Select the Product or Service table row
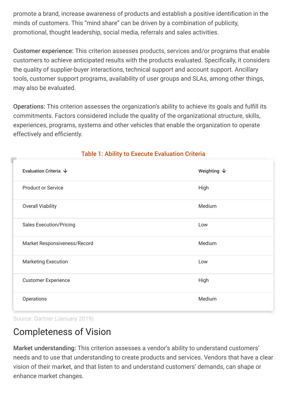The height and width of the screenshot is (406, 287). (43, 188)
